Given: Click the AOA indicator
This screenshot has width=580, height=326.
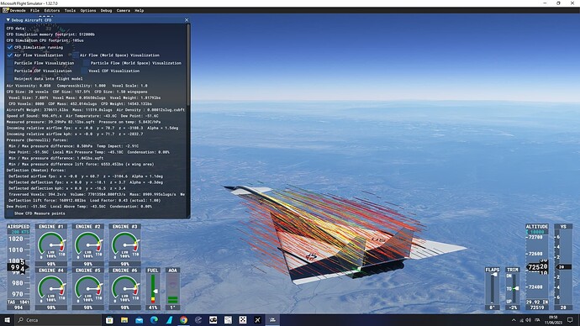Looking at the screenshot, I should click(x=173, y=289).
